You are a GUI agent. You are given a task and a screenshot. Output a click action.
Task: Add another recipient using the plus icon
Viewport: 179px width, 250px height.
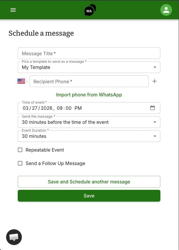[x=155, y=81]
